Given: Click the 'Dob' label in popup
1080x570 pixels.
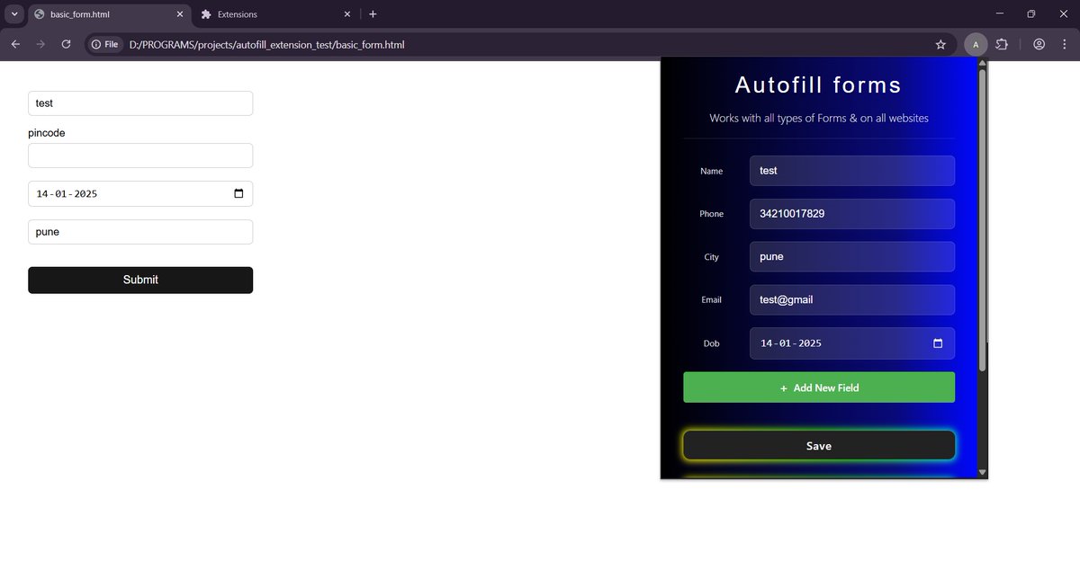Looking at the screenshot, I should 712,343.
